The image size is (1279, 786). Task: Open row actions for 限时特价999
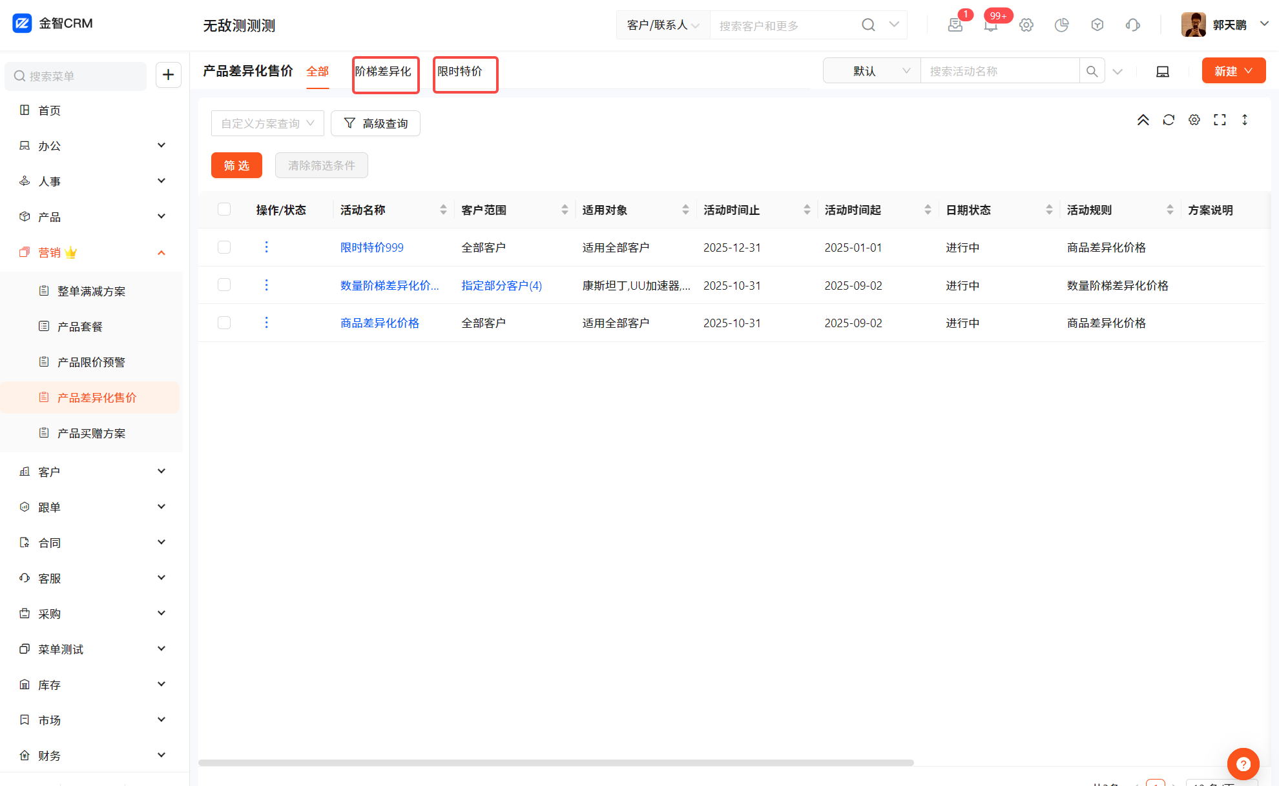266,247
